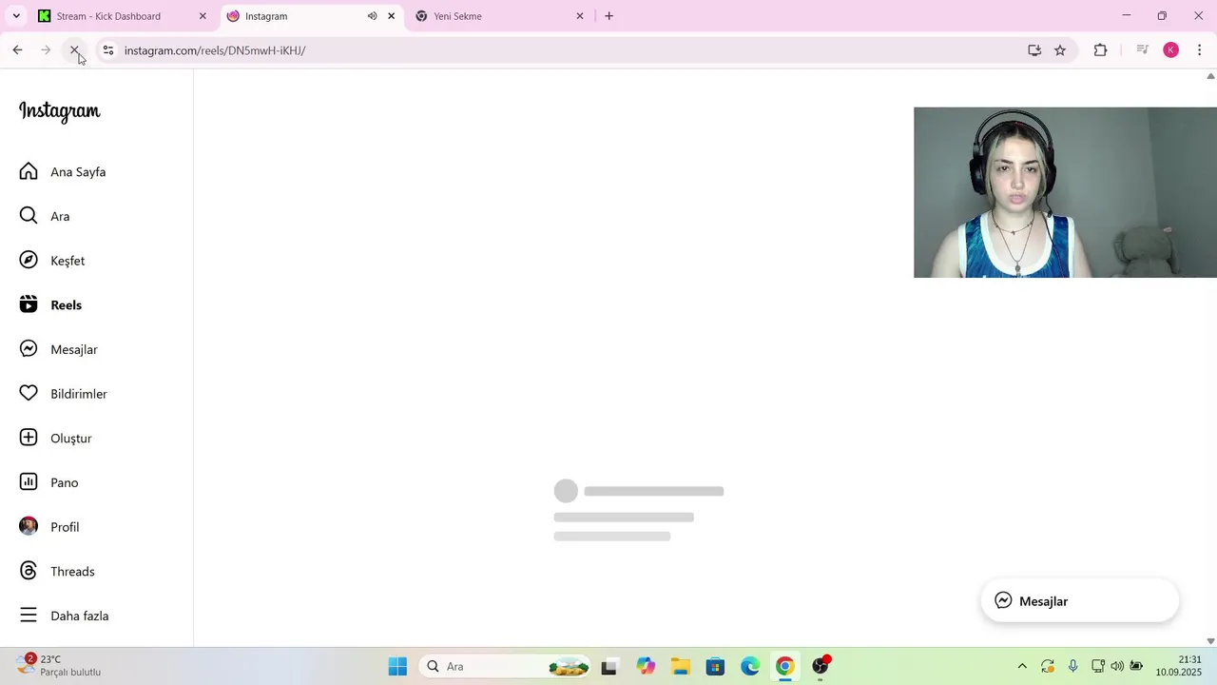The height and width of the screenshot is (685, 1217).
Task: Open the Threads icon
Action: 29,571
